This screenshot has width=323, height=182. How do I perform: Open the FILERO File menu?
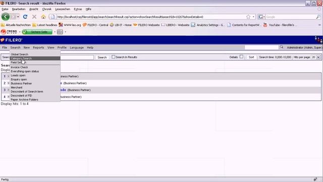click(x=5, y=48)
